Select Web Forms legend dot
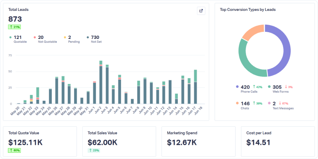This screenshot has width=318, height=159. coord(269,87)
